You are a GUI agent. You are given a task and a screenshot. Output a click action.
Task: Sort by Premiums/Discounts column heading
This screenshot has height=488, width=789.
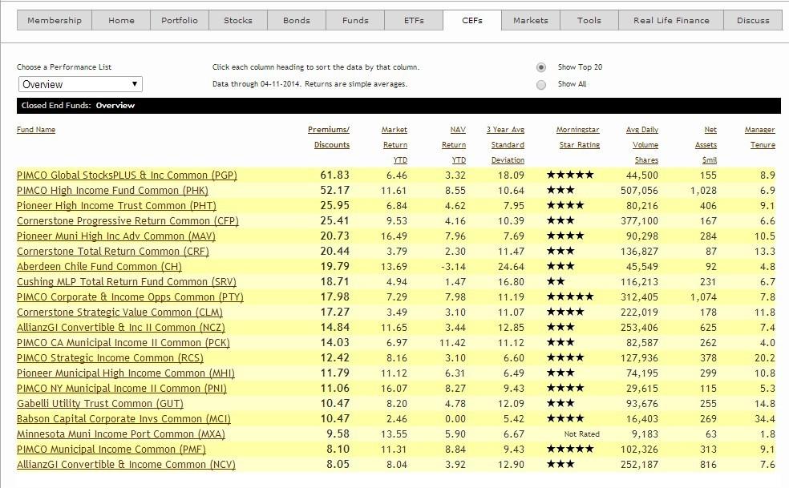click(329, 137)
